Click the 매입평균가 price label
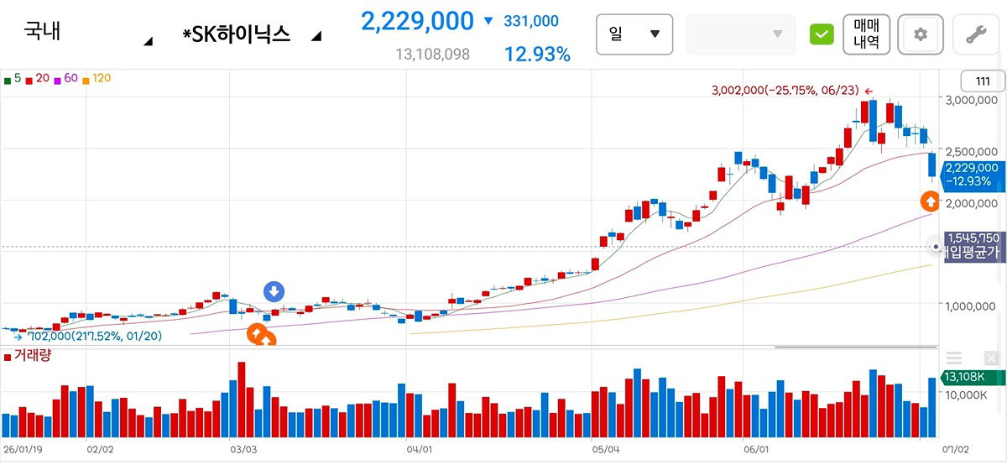 click(973, 252)
